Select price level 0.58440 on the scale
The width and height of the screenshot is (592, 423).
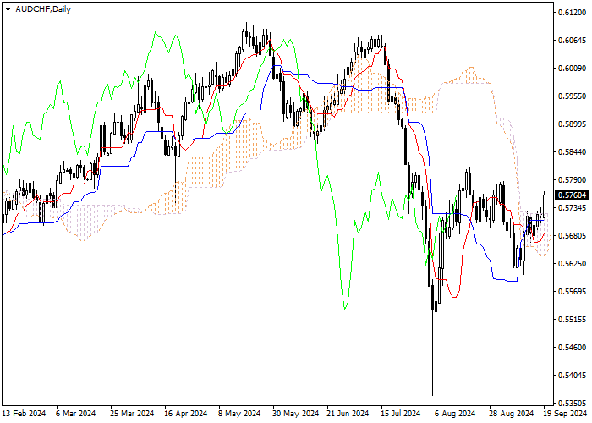(x=573, y=152)
